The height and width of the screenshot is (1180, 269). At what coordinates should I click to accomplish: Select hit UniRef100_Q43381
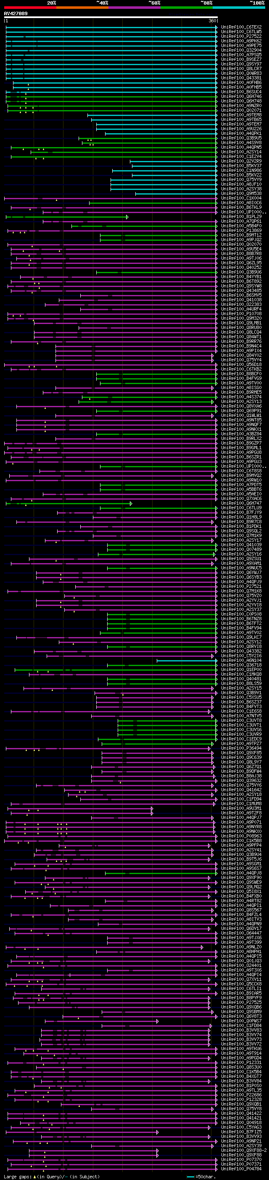tap(242, 78)
